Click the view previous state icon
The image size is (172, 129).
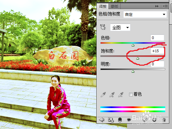pos(145,120)
